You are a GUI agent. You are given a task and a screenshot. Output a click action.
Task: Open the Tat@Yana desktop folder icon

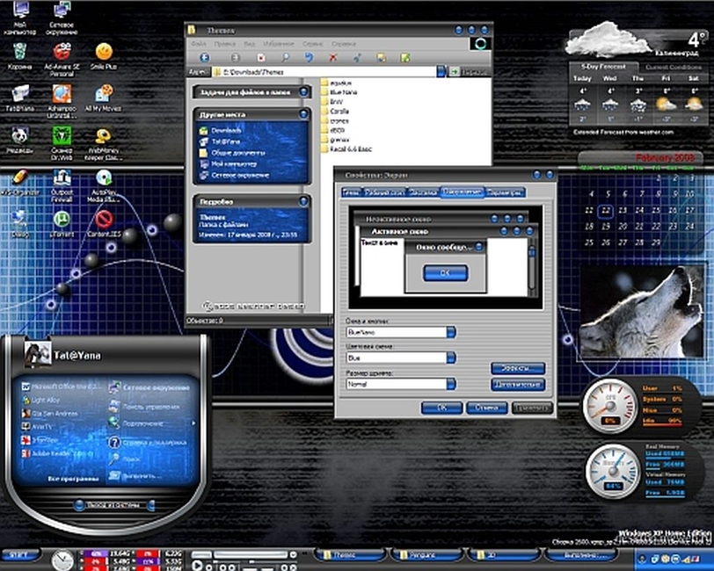tap(19, 98)
